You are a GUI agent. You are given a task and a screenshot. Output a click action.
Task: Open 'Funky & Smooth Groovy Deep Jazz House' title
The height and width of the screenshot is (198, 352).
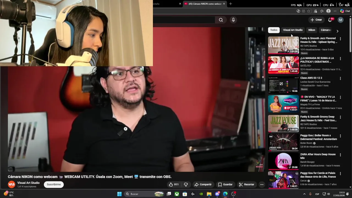[x=318, y=119]
